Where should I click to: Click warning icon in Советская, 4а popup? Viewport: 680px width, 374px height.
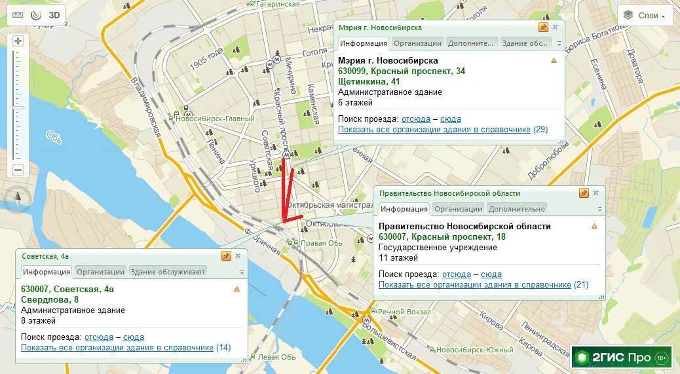236,289
